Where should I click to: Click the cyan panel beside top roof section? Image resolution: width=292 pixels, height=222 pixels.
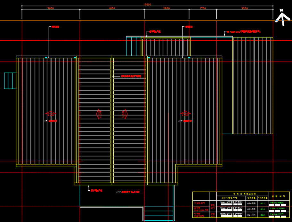(134, 47)
